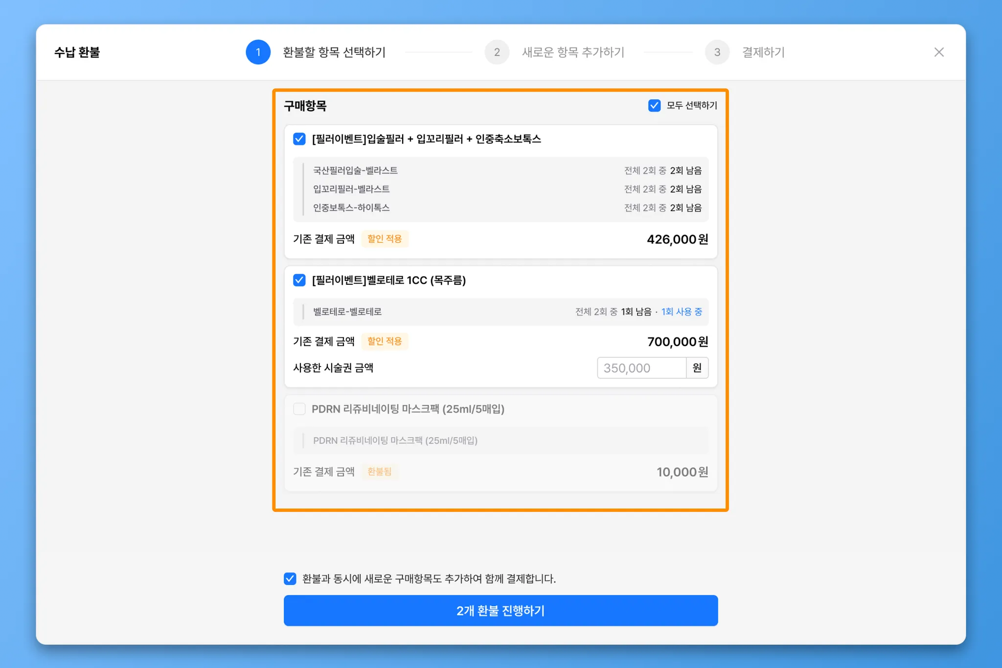The height and width of the screenshot is (668, 1002).
Task: Click the 국산필러입술-벨라스트 row
Action: tap(355, 170)
